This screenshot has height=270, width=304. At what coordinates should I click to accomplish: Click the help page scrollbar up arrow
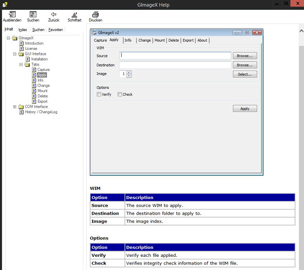tap(301, 31)
